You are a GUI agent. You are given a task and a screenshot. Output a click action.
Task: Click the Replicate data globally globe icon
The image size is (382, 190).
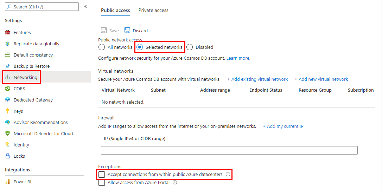click(8, 44)
